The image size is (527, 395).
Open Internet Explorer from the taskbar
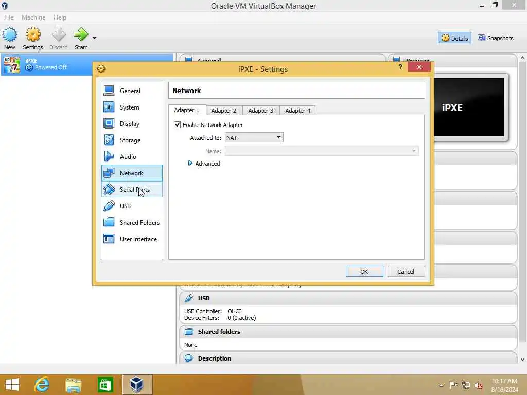coord(42,384)
